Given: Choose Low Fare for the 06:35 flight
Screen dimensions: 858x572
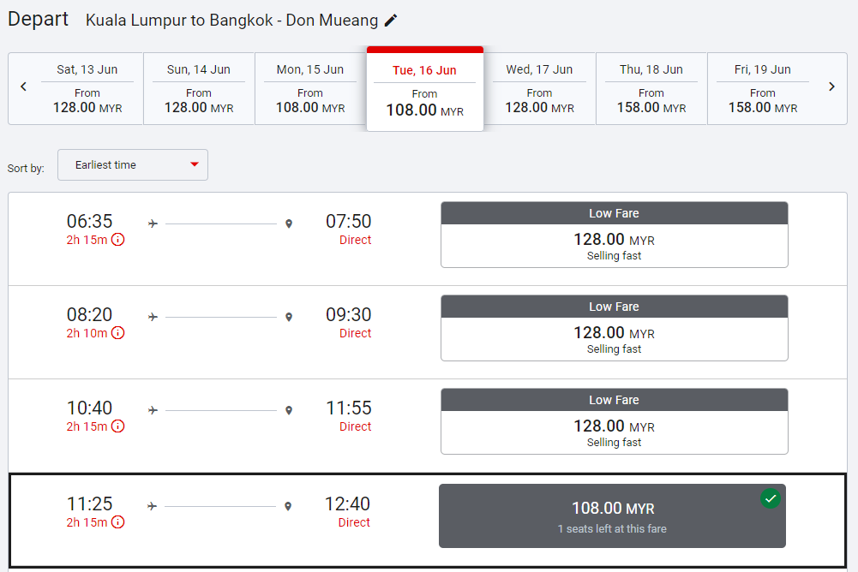Looking at the screenshot, I should [x=614, y=235].
